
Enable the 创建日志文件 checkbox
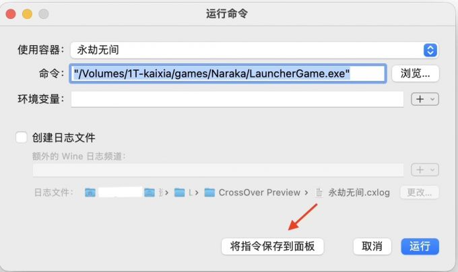pos(22,137)
